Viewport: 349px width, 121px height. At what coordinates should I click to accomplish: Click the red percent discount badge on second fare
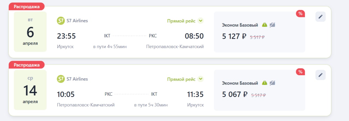pos(300,72)
